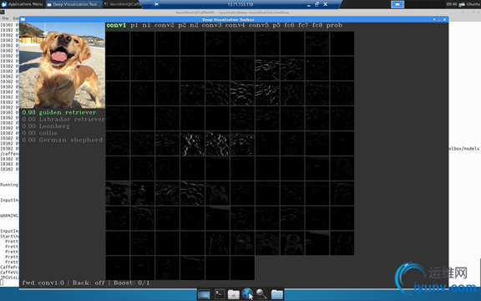Open the File menu of terminal
Image resolution: width=481 pixels, height=301 pixels.
coord(5,18)
